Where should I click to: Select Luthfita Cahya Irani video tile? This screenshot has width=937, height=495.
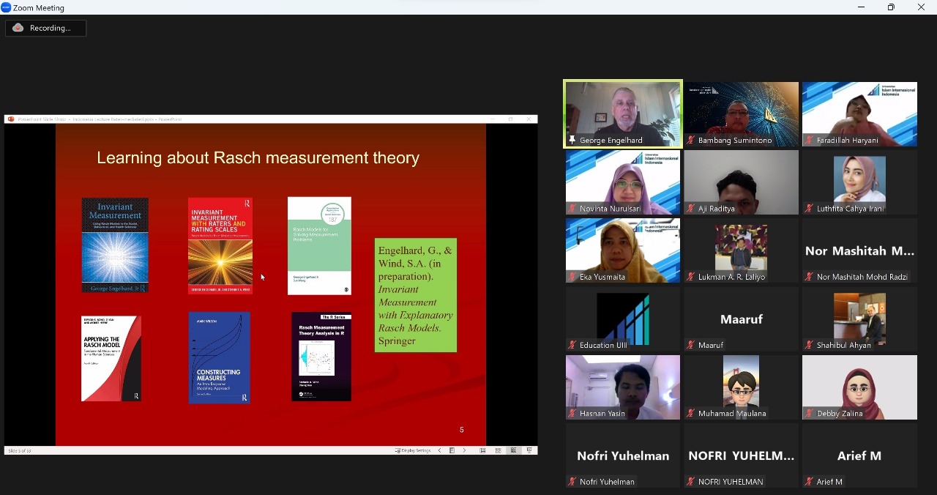859,182
